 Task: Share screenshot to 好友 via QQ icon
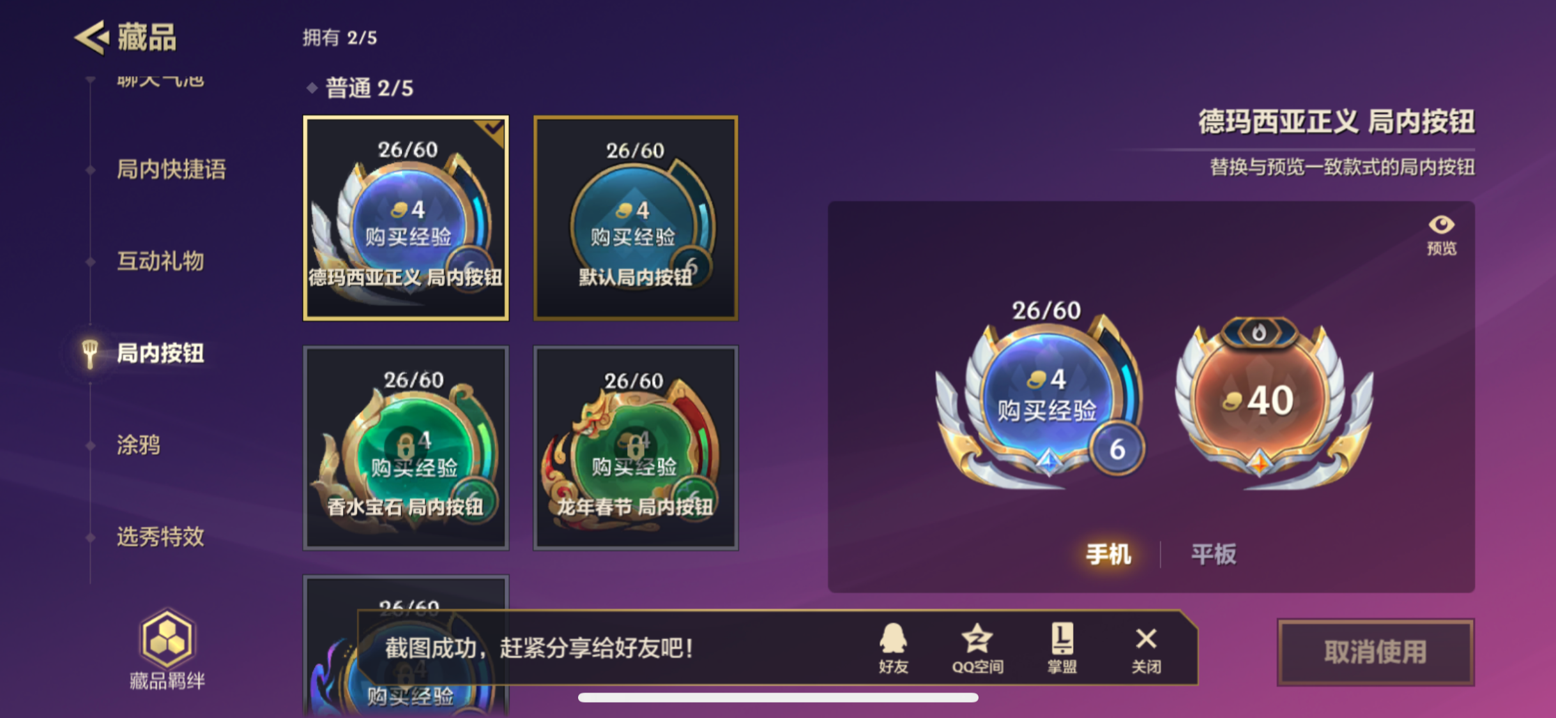pyautogui.click(x=893, y=648)
